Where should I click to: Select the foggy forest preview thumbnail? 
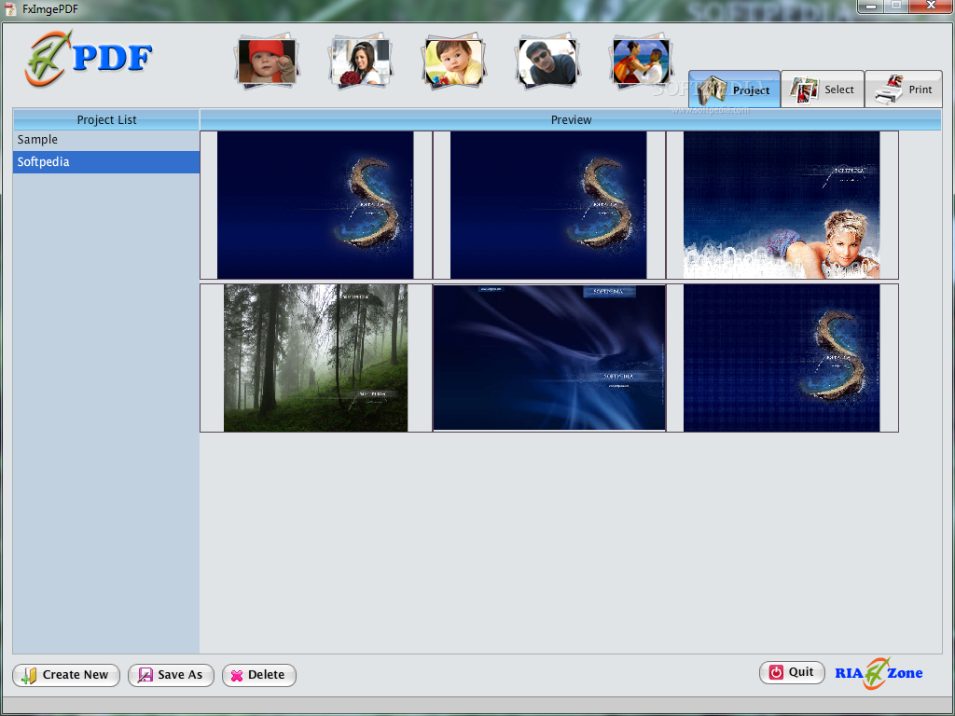coord(315,358)
